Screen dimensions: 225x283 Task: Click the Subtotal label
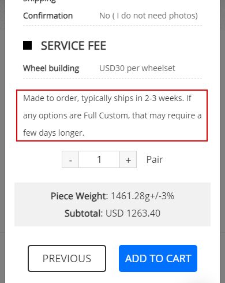[x=84, y=213]
